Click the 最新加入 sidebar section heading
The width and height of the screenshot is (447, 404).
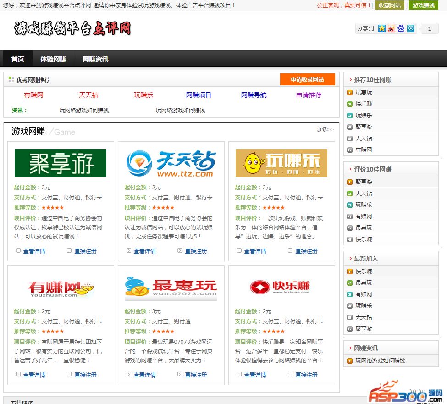(366, 259)
